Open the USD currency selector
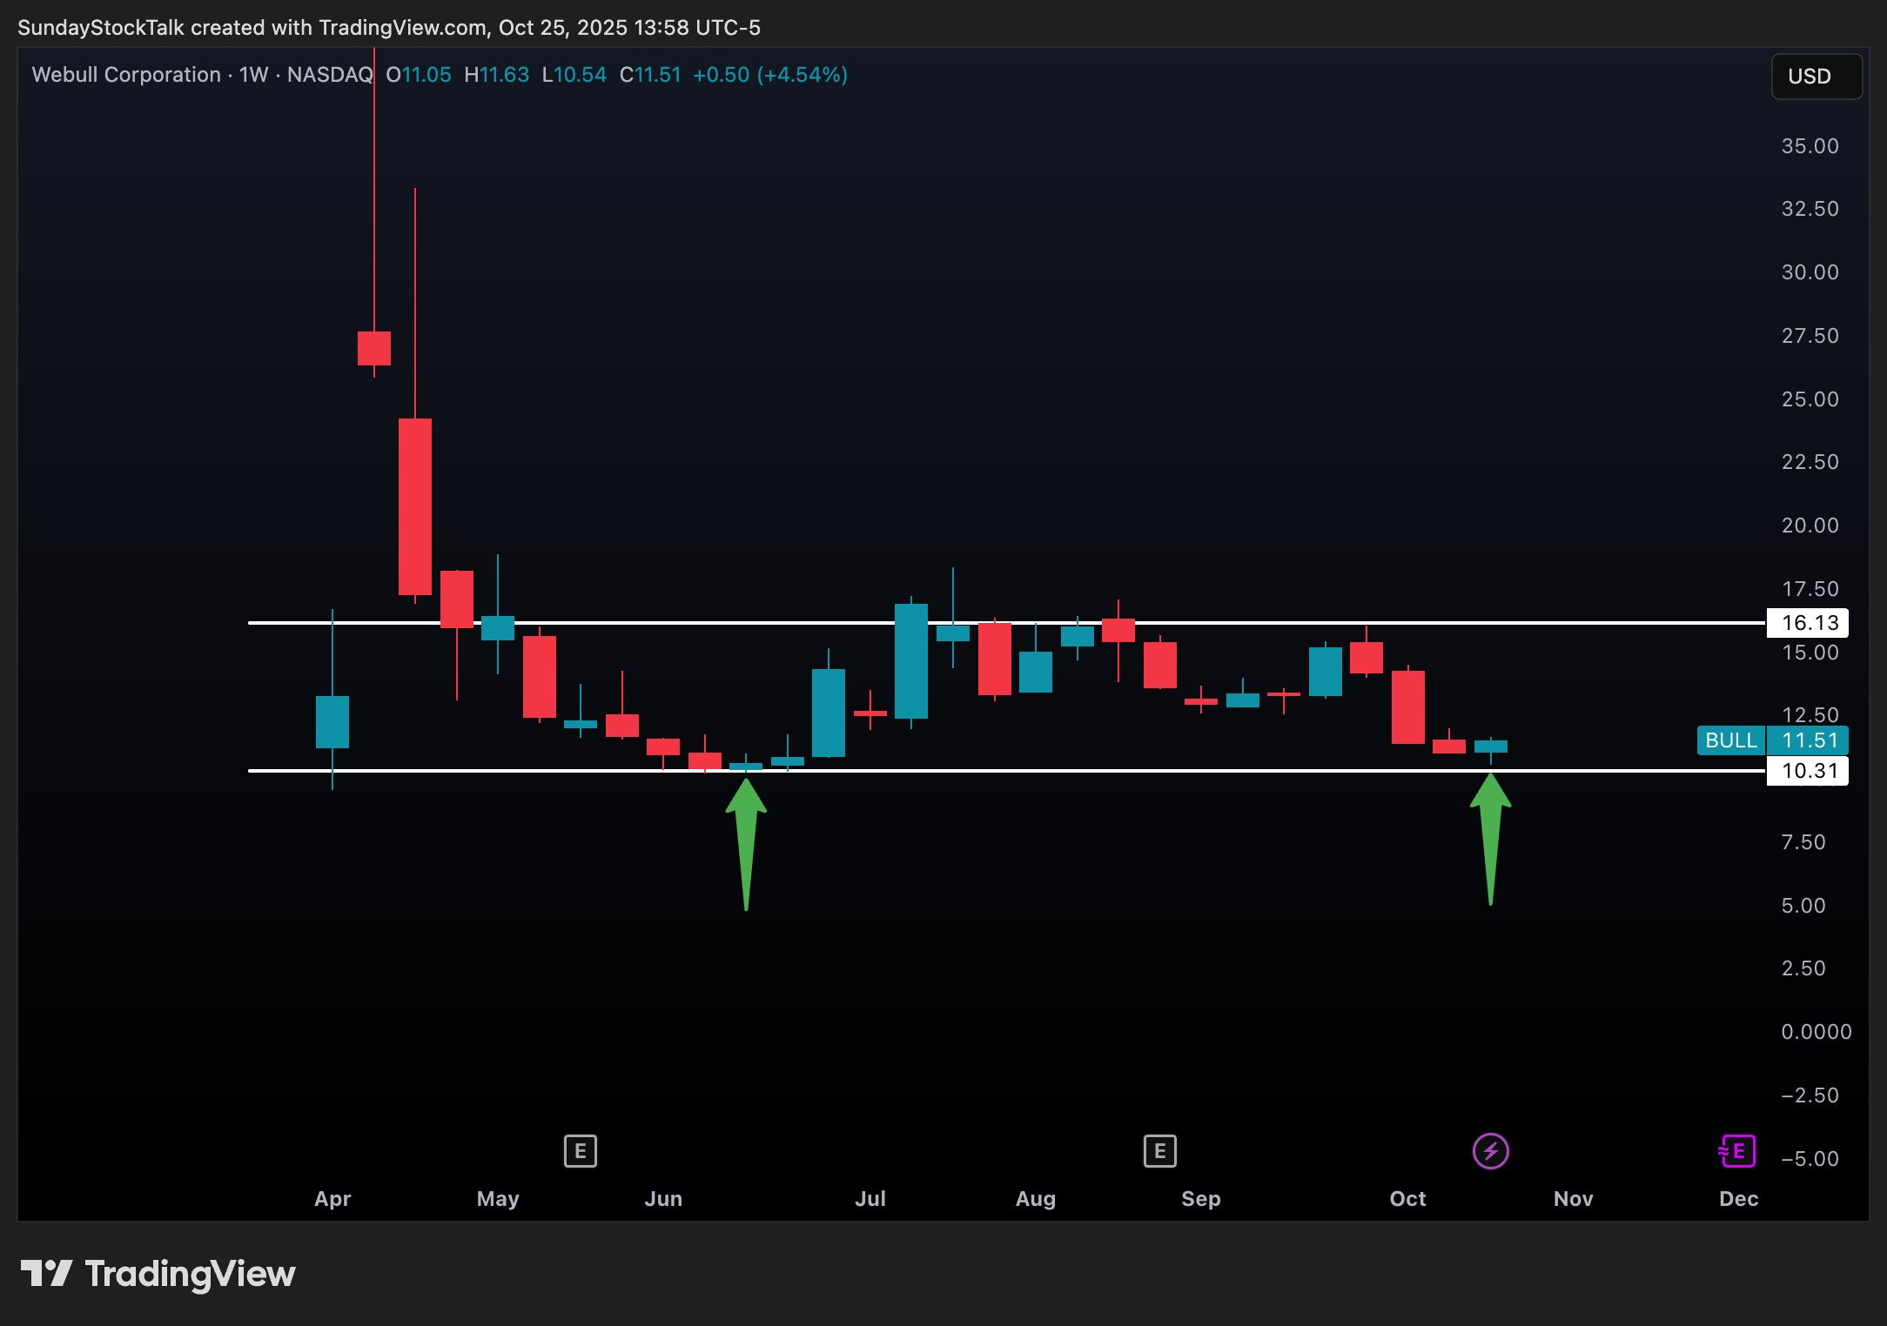The height and width of the screenshot is (1326, 1887). pos(1816,77)
